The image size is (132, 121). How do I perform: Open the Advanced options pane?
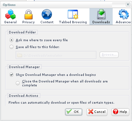point(123,16)
